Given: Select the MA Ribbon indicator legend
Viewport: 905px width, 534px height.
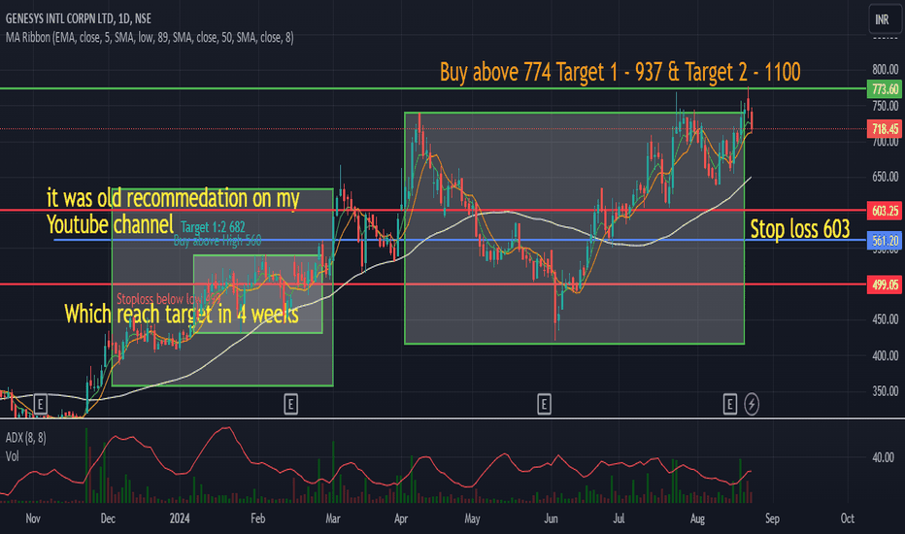Looking at the screenshot, I should [150, 38].
